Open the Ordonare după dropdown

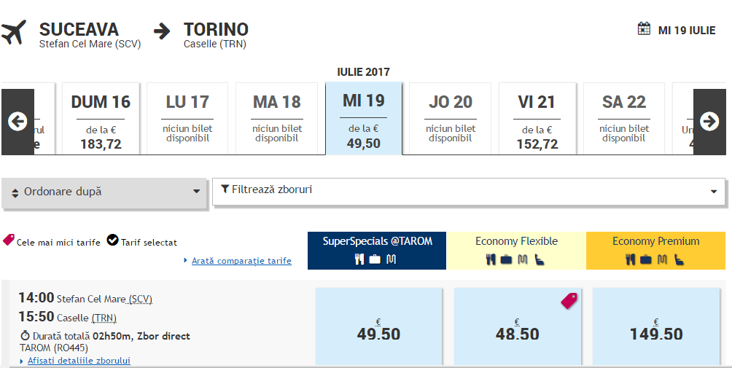[x=104, y=192]
